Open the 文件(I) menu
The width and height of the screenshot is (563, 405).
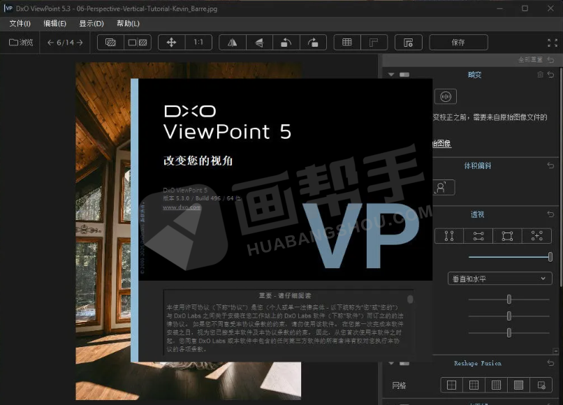point(20,24)
